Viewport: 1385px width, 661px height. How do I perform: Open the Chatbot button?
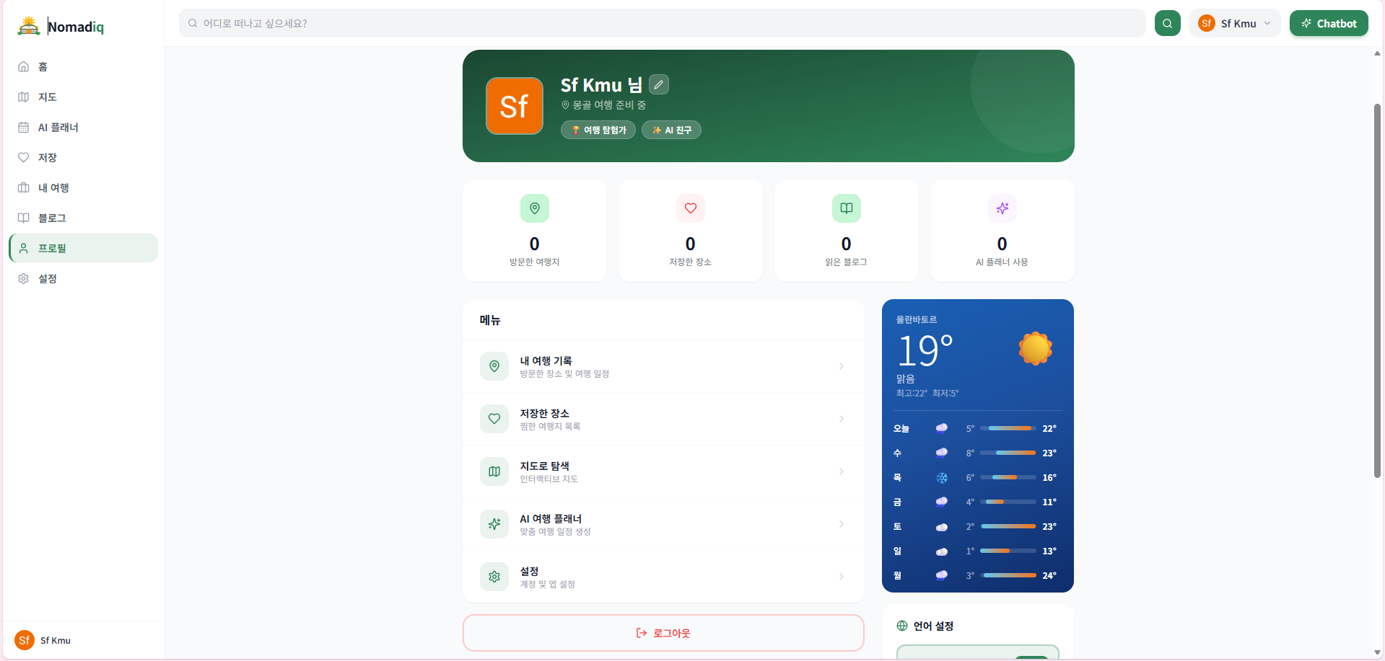1329,23
